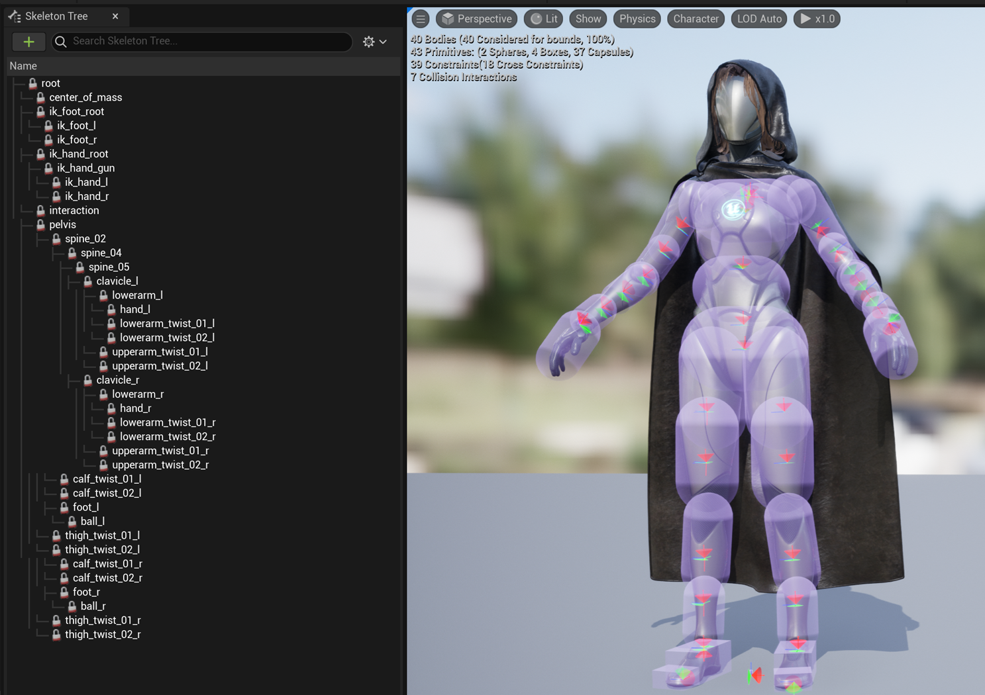Select the thigh_twist_02_r bone

[x=103, y=635]
